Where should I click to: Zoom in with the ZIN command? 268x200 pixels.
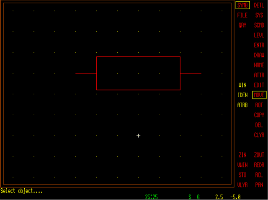click(x=242, y=155)
